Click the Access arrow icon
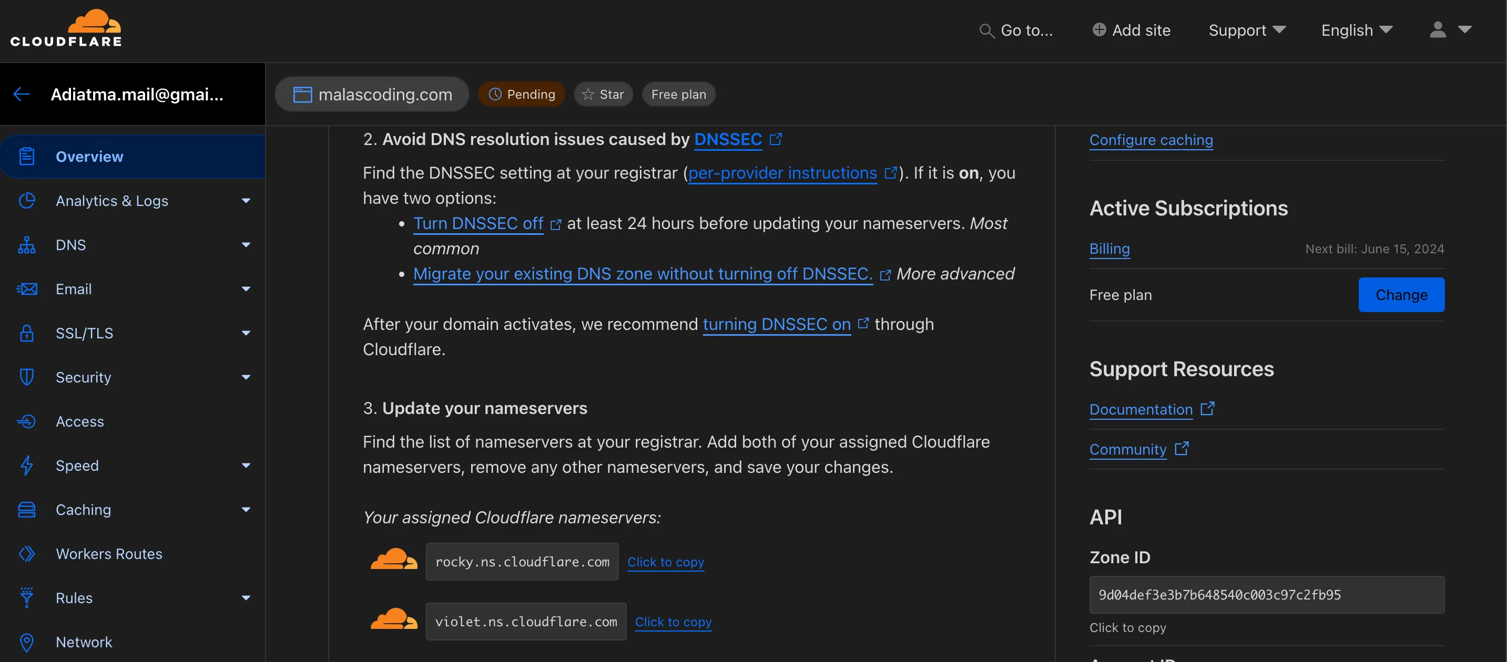This screenshot has width=1507, height=662. click(x=26, y=421)
